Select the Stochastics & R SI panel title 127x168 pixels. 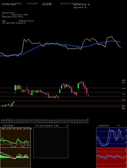pyautogui.click(x=109, y=126)
